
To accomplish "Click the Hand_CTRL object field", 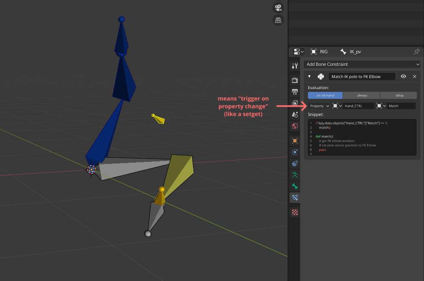I will tap(358, 106).
